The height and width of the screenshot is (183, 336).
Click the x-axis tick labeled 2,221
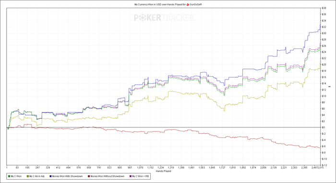(x=284, y=168)
